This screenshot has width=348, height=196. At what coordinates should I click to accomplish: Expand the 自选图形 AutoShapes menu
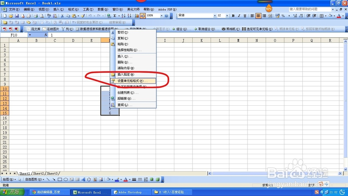pyautogui.click(x=34, y=180)
